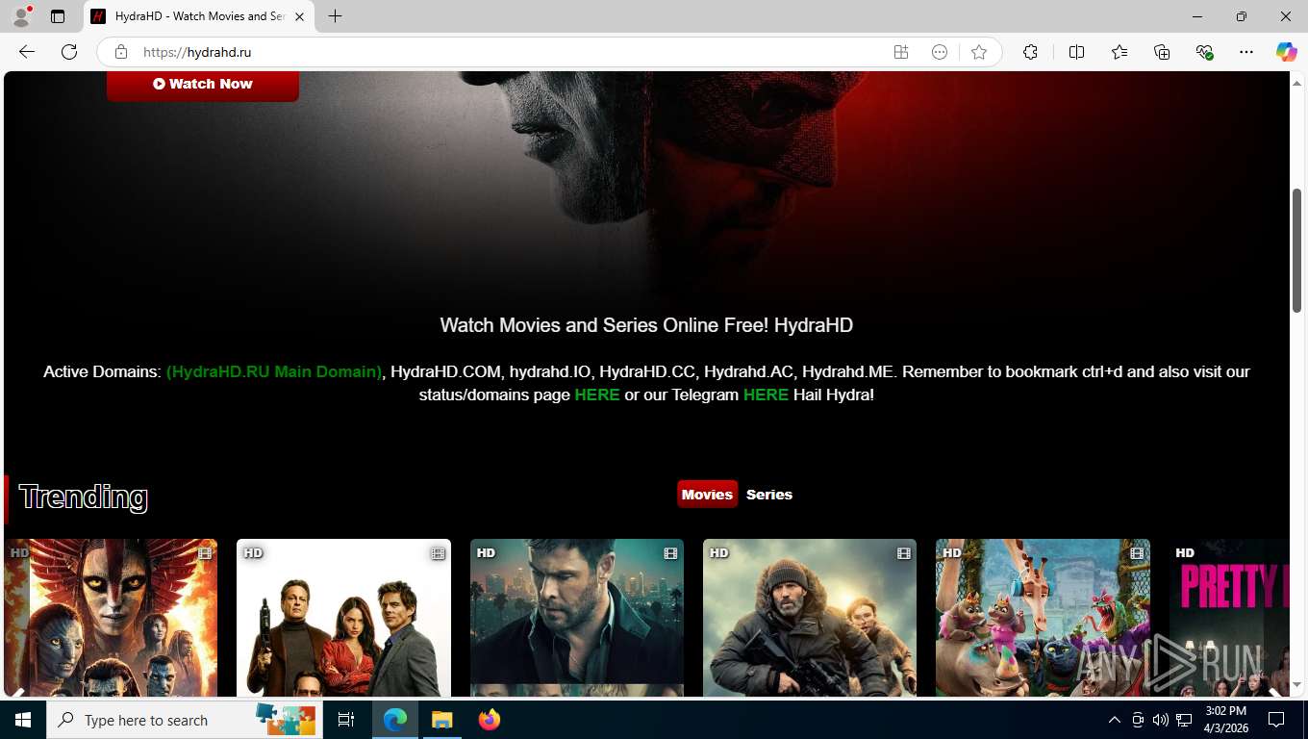Open a new browser tab
Image resolution: width=1308 pixels, height=739 pixels.
(335, 16)
